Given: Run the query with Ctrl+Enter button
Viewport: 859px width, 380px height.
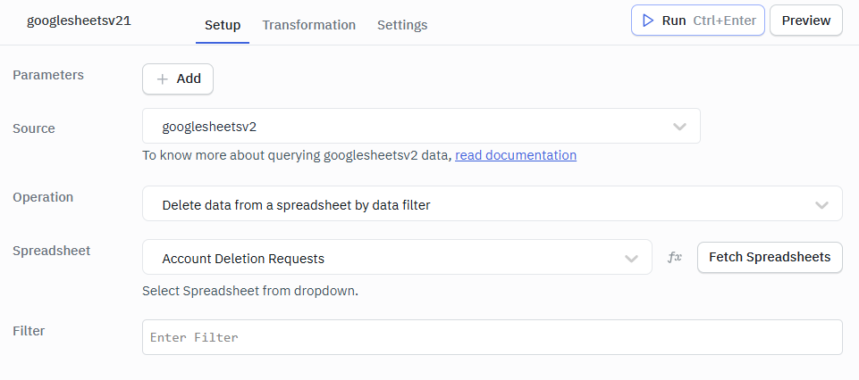Looking at the screenshot, I should 697,21.
